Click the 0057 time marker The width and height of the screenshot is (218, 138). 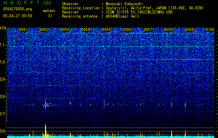tap(148, 30)
